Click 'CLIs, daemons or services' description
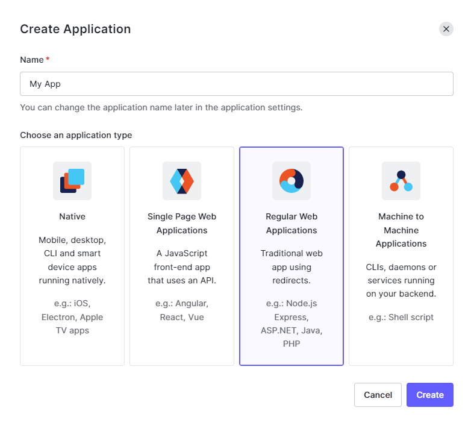The image size is (474, 425). [x=401, y=280]
